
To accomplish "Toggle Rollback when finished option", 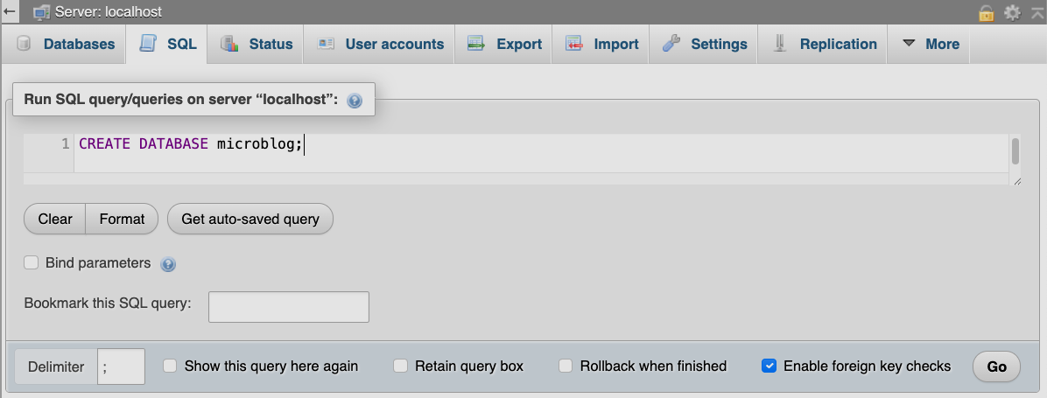I will (x=566, y=366).
